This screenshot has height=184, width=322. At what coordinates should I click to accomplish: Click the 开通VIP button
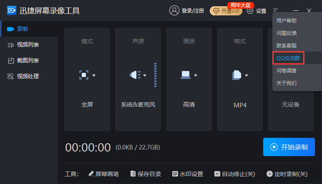(x=225, y=11)
